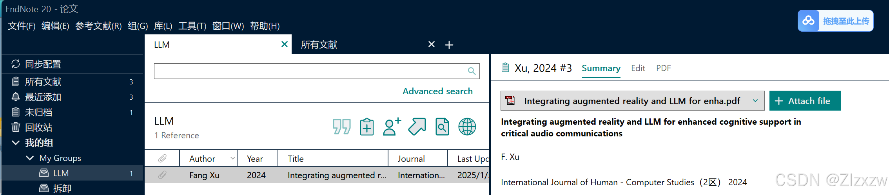Click the paperclip column header icon
The image size is (889, 195).
[162, 158]
